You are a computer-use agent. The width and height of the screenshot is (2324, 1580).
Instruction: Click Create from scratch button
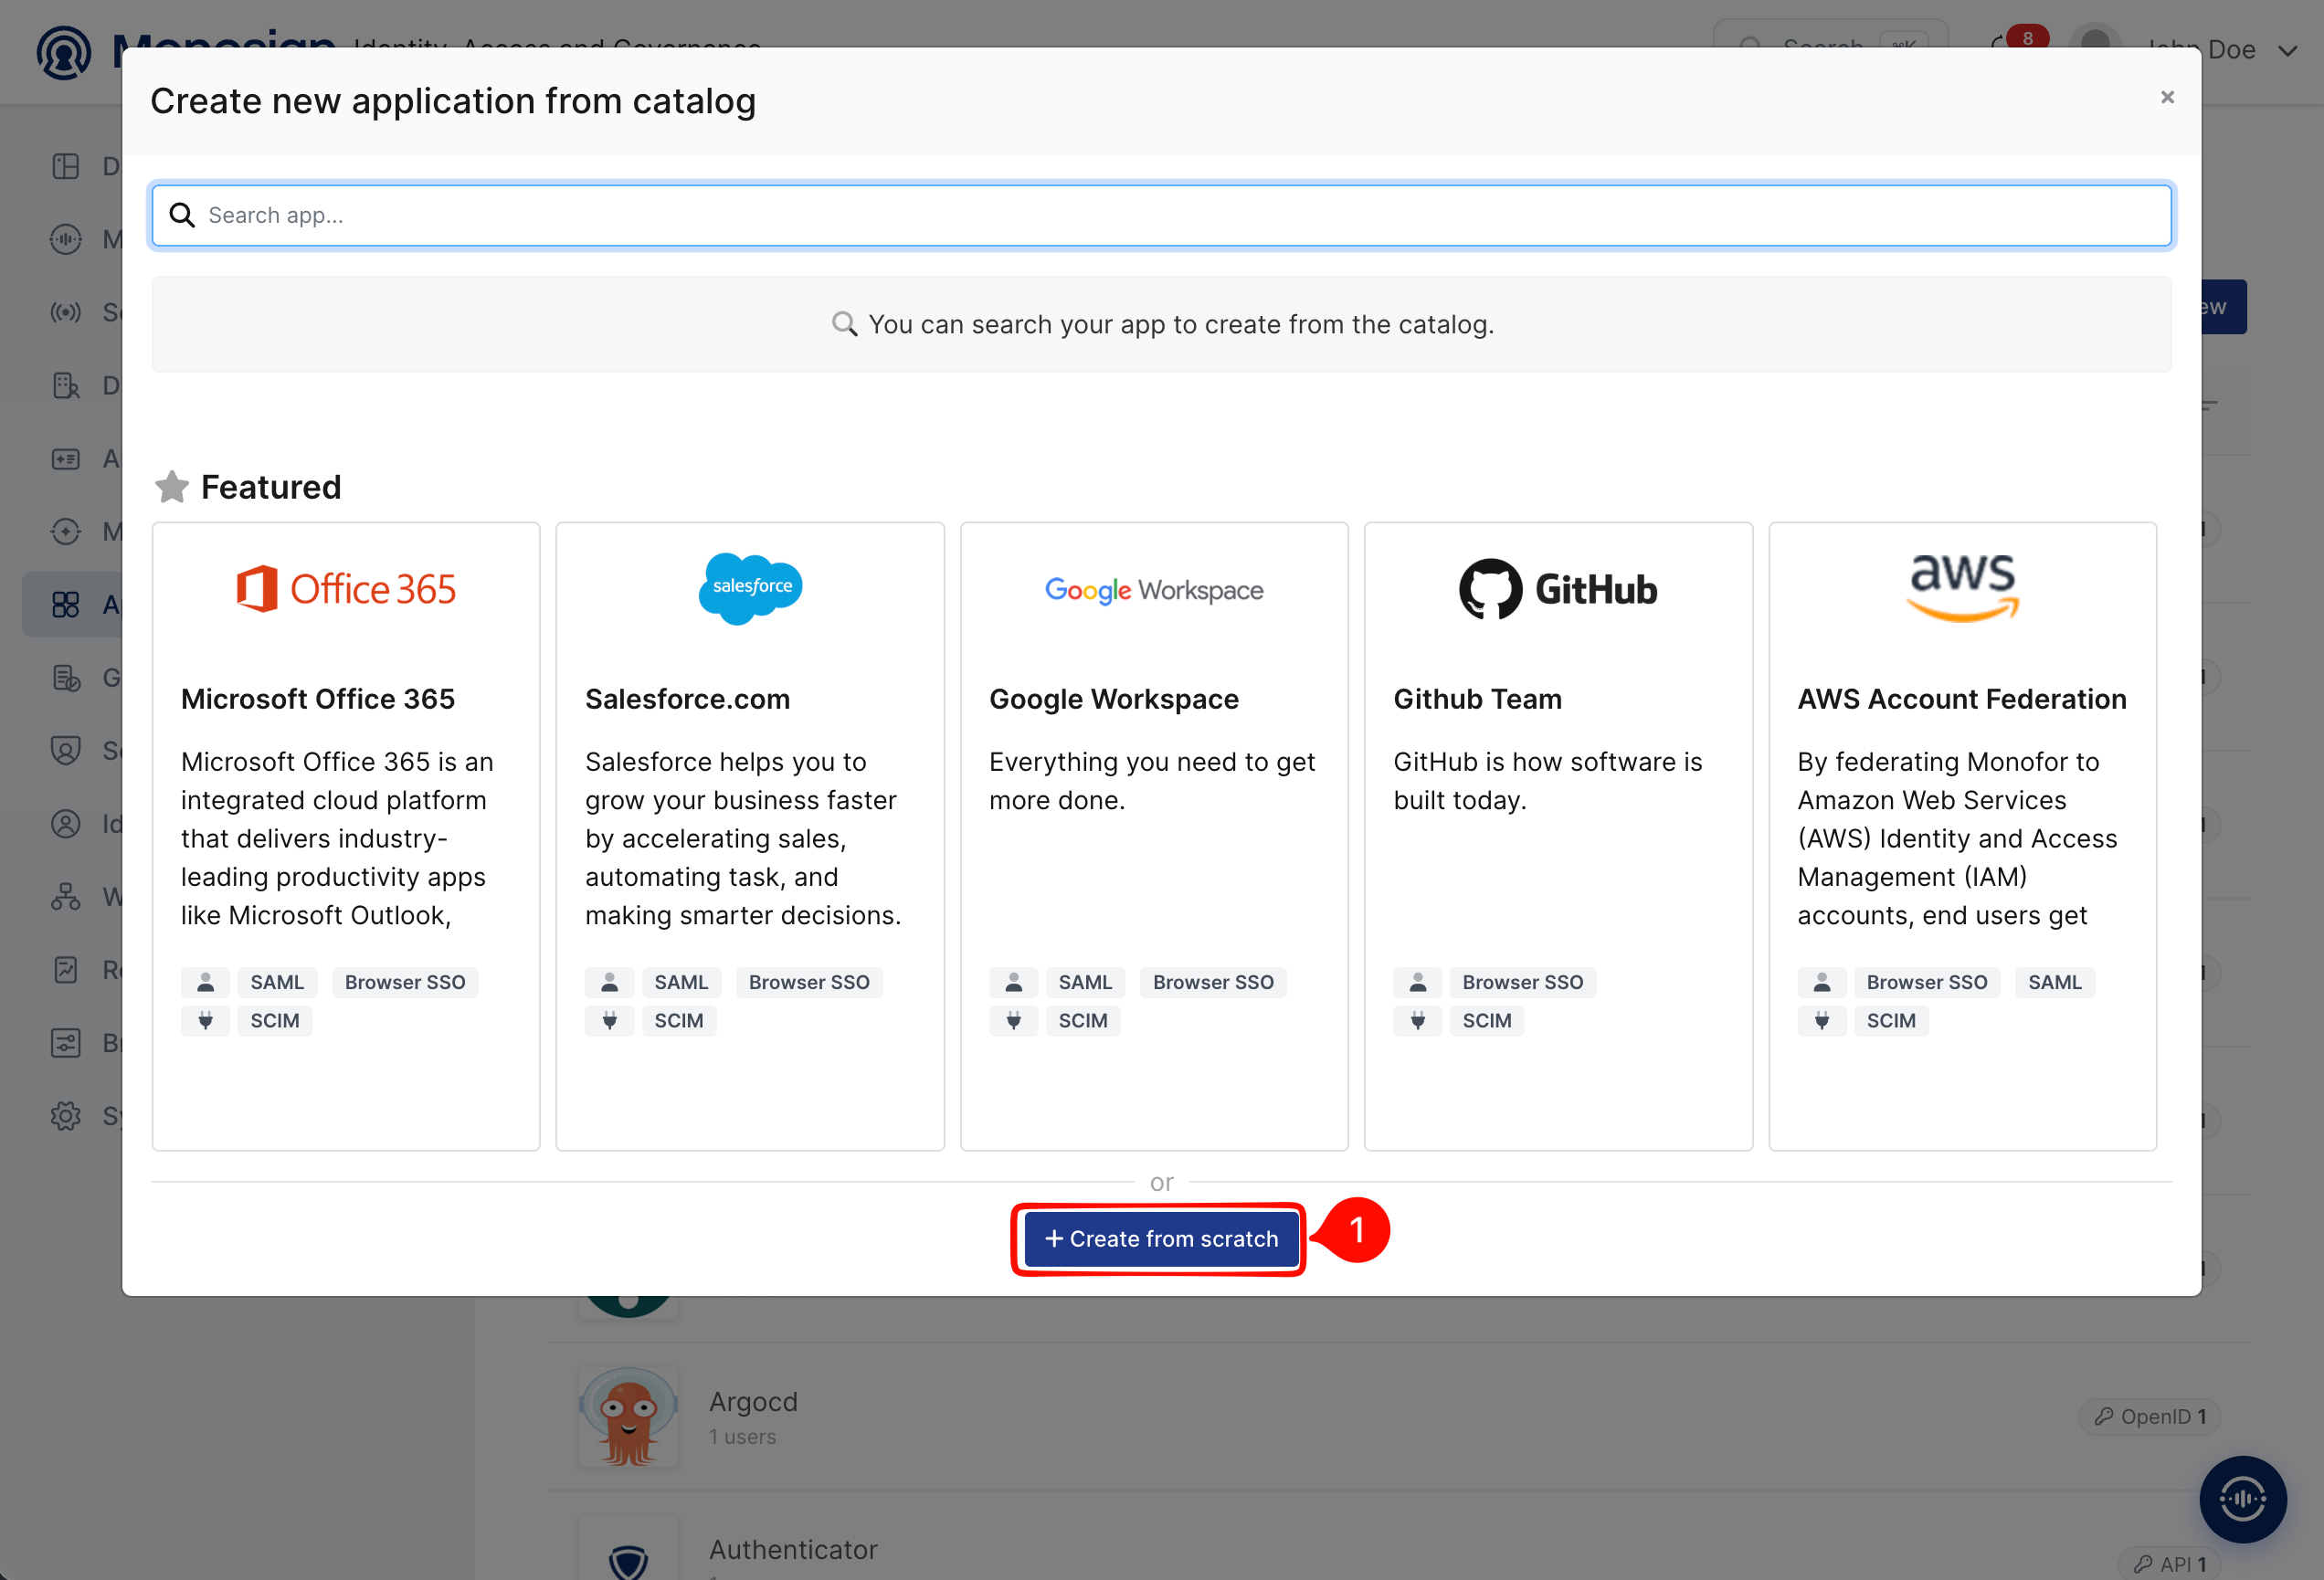(1161, 1238)
